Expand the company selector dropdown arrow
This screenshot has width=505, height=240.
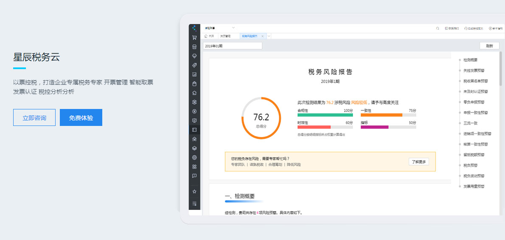233,28
